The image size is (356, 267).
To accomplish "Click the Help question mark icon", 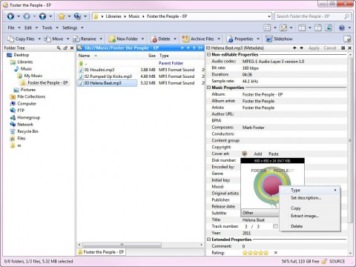I will (342, 27).
